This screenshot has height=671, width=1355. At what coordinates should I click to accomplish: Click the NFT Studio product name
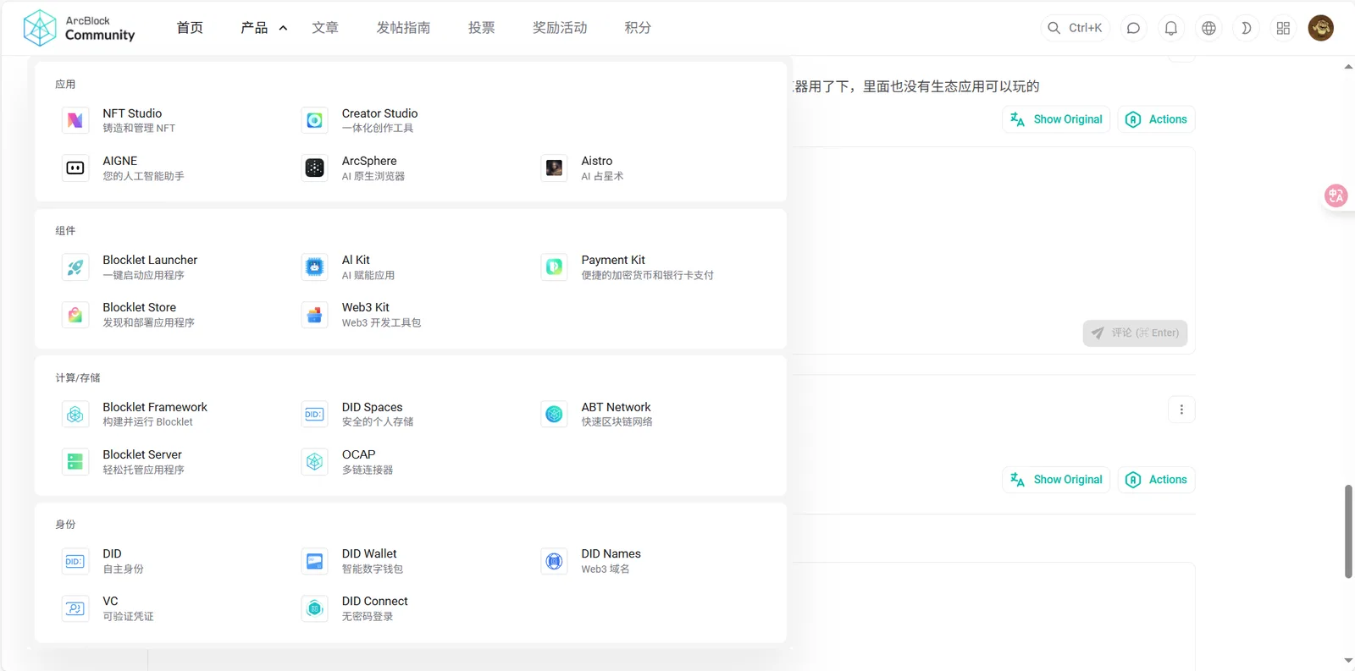pos(132,113)
